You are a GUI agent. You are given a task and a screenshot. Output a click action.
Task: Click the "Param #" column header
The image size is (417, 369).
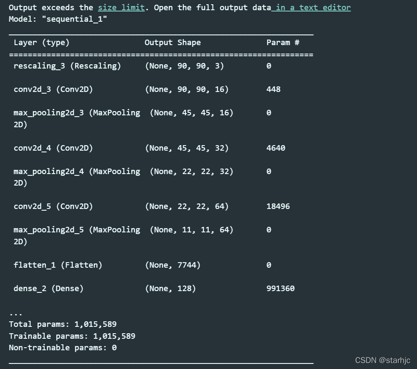(x=283, y=43)
